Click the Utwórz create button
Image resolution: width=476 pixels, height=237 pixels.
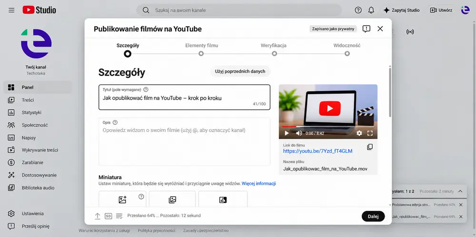click(x=441, y=10)
